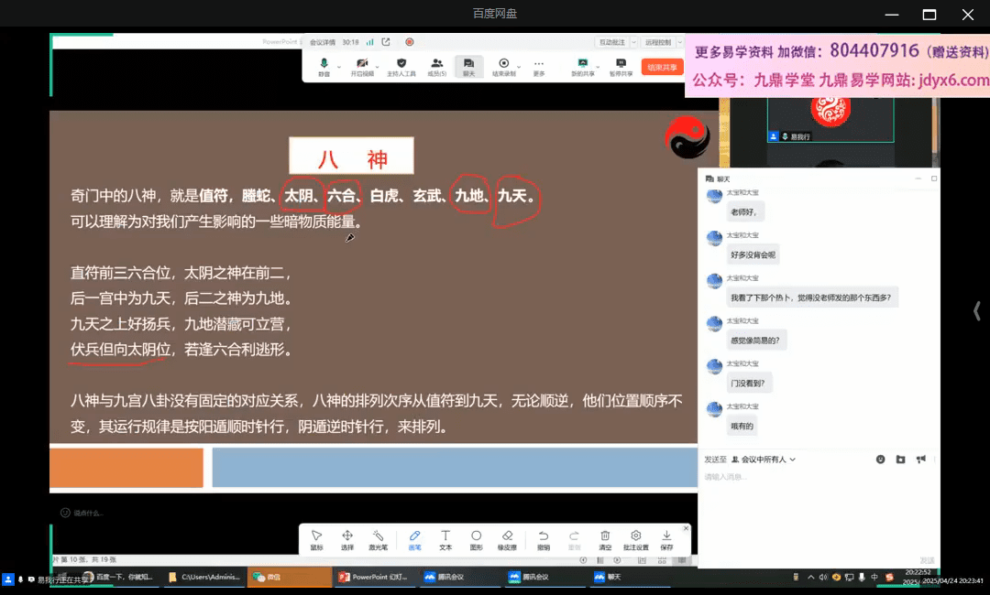The width and height of the screenshot is (990, 595).
Task: Open 批注设置 annotation settings gear
Action: click(635, 539)
